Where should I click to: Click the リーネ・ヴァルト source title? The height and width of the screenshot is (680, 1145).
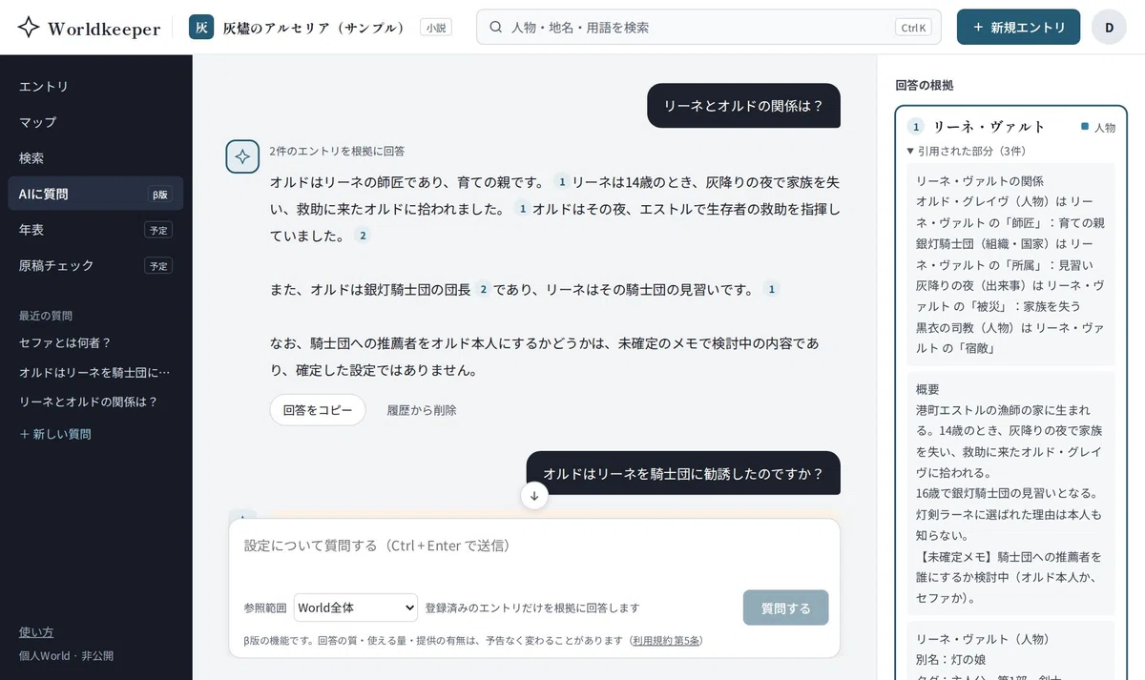click(x=989, y=127)
